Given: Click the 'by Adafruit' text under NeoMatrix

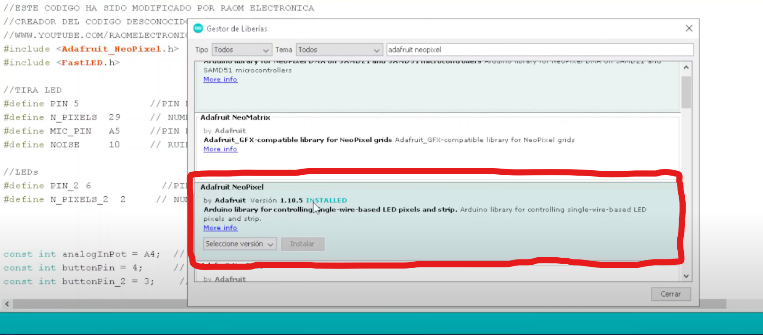Looking at the screenshot, I should pyautogui.click(x=225, y=131).
